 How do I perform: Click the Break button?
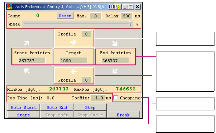tap(123, 115)
